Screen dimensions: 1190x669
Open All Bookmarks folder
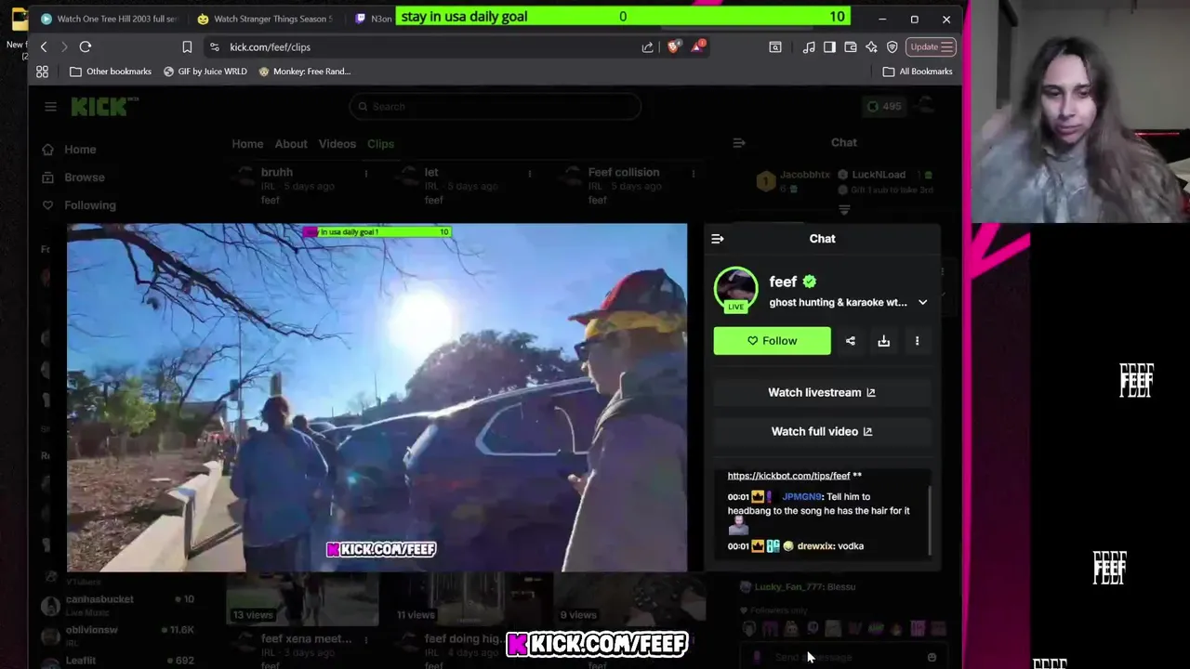click(x=918, y=72)
